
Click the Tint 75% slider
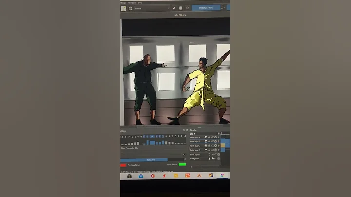pyautogui.click(x=152, y=160)
